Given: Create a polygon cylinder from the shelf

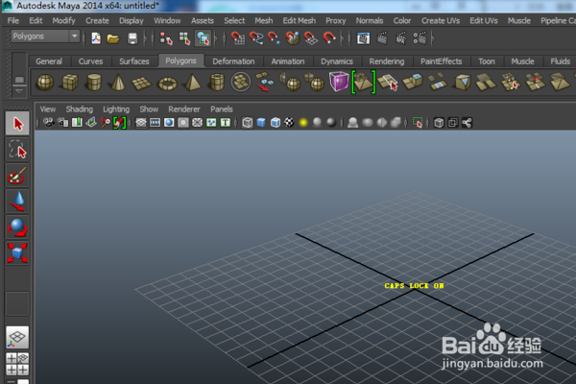Looking at the screenshot, I should pos(94,82).
